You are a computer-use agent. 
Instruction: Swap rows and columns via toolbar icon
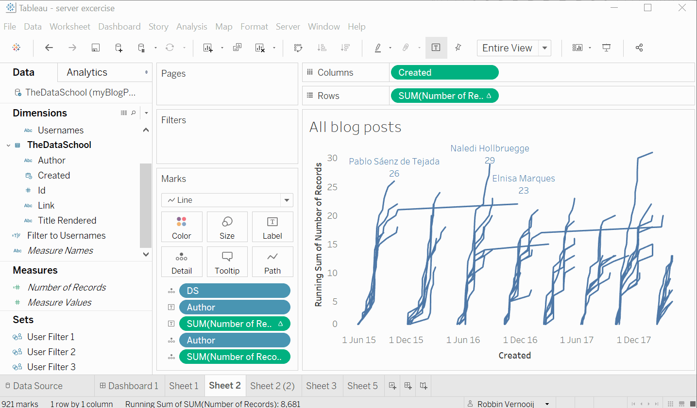tap(298, 48)
